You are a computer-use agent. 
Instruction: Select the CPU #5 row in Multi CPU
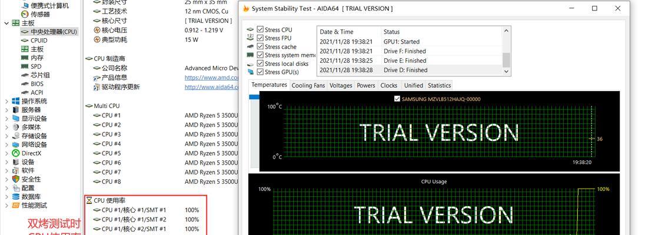tap(165, 153)
